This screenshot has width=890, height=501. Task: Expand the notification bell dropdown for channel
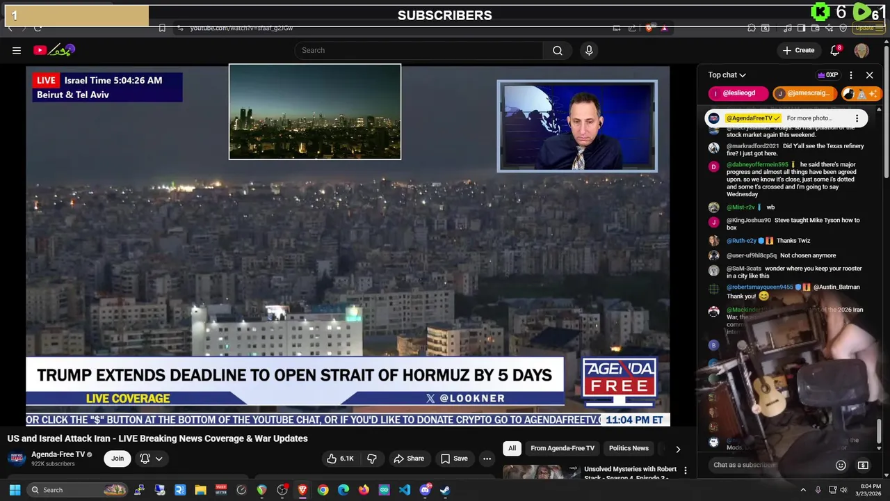click(x=151, y=459)
